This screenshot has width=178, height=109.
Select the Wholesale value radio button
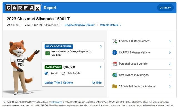coord(63,73)
